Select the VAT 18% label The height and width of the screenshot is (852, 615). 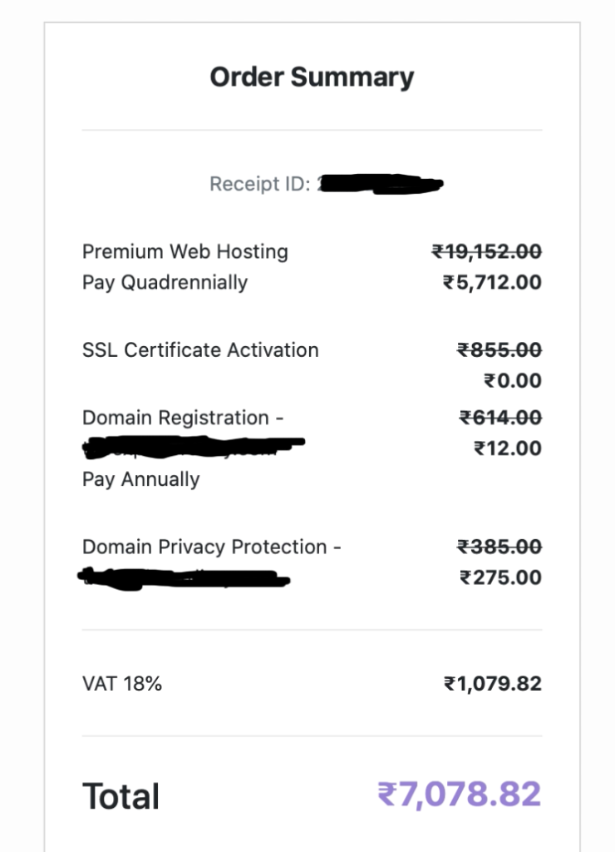[x=121, y=684]
